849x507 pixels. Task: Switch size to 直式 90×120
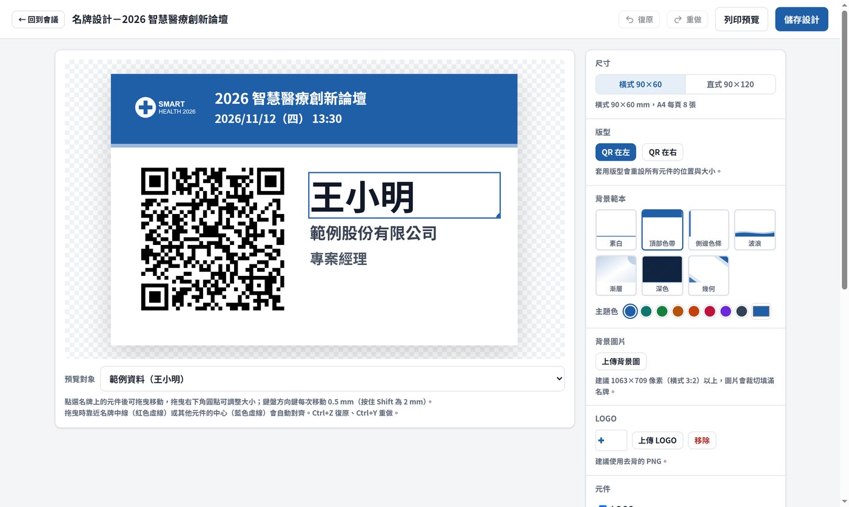coord(730,84)
